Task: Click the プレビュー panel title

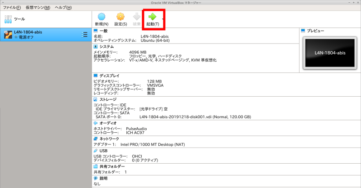Action: coord(315,31)
